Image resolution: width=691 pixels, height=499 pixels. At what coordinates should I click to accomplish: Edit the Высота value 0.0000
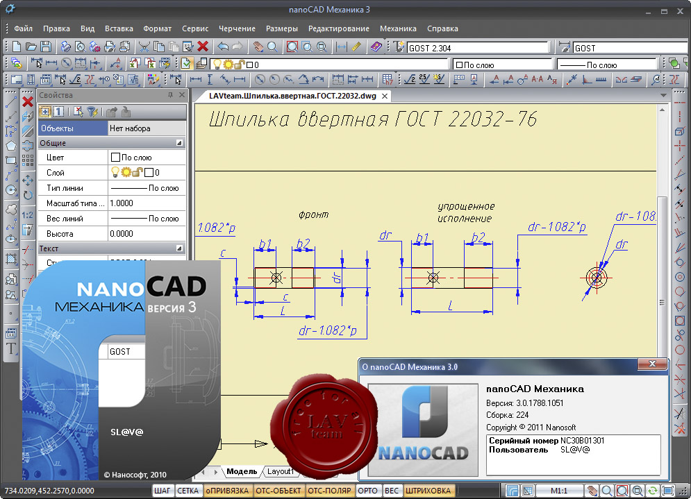[147, 234]
